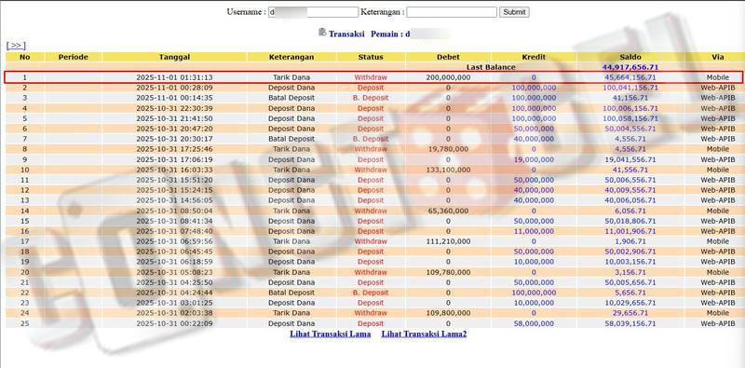Screen dimensions: 745x368
Task: Click the Keterangan input field
Action: click(452, 12)
